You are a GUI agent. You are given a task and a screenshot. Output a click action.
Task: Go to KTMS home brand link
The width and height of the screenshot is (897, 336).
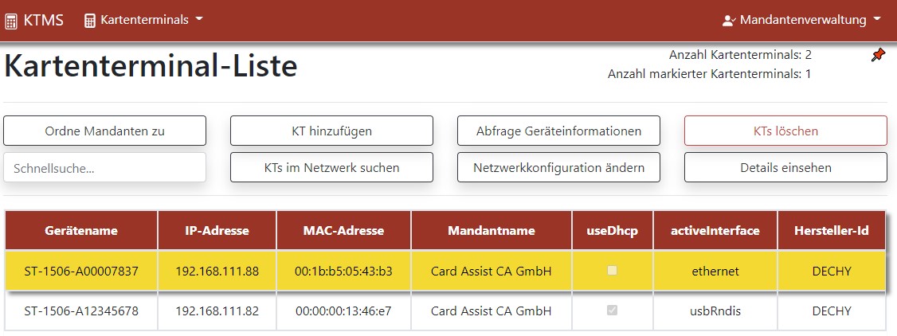(x=33, y=21)
